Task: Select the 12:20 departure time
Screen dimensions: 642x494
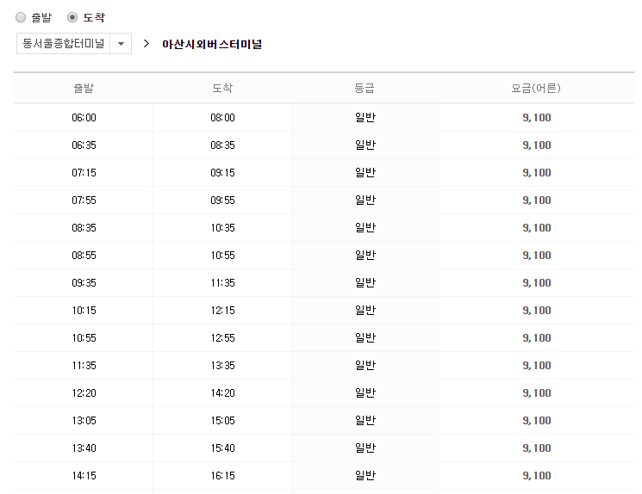Action: point(84,393)
